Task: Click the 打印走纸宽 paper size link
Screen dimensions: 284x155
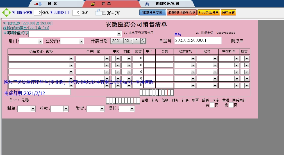Action: point(28,23)
